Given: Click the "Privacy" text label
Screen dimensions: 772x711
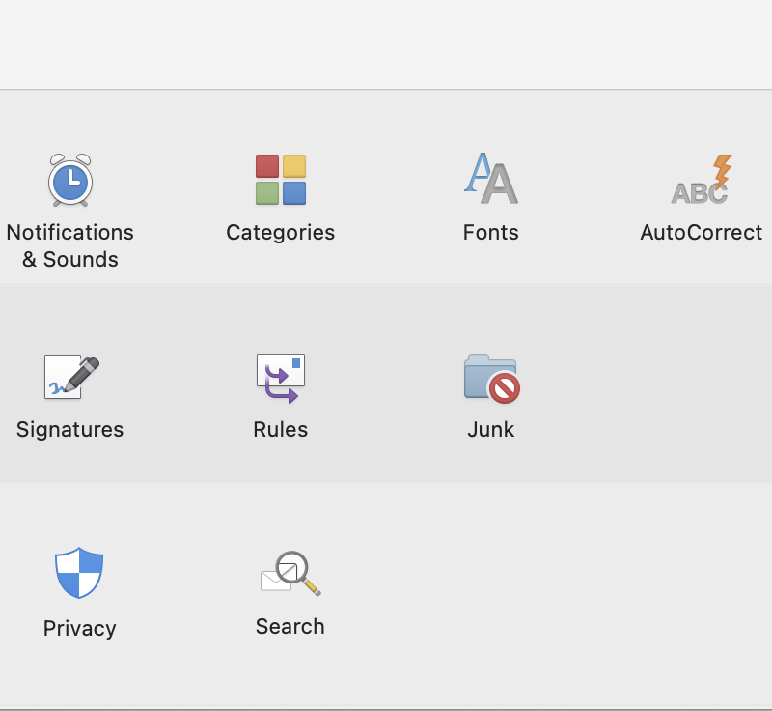Looking at the screenshot, I should (79, 629).
